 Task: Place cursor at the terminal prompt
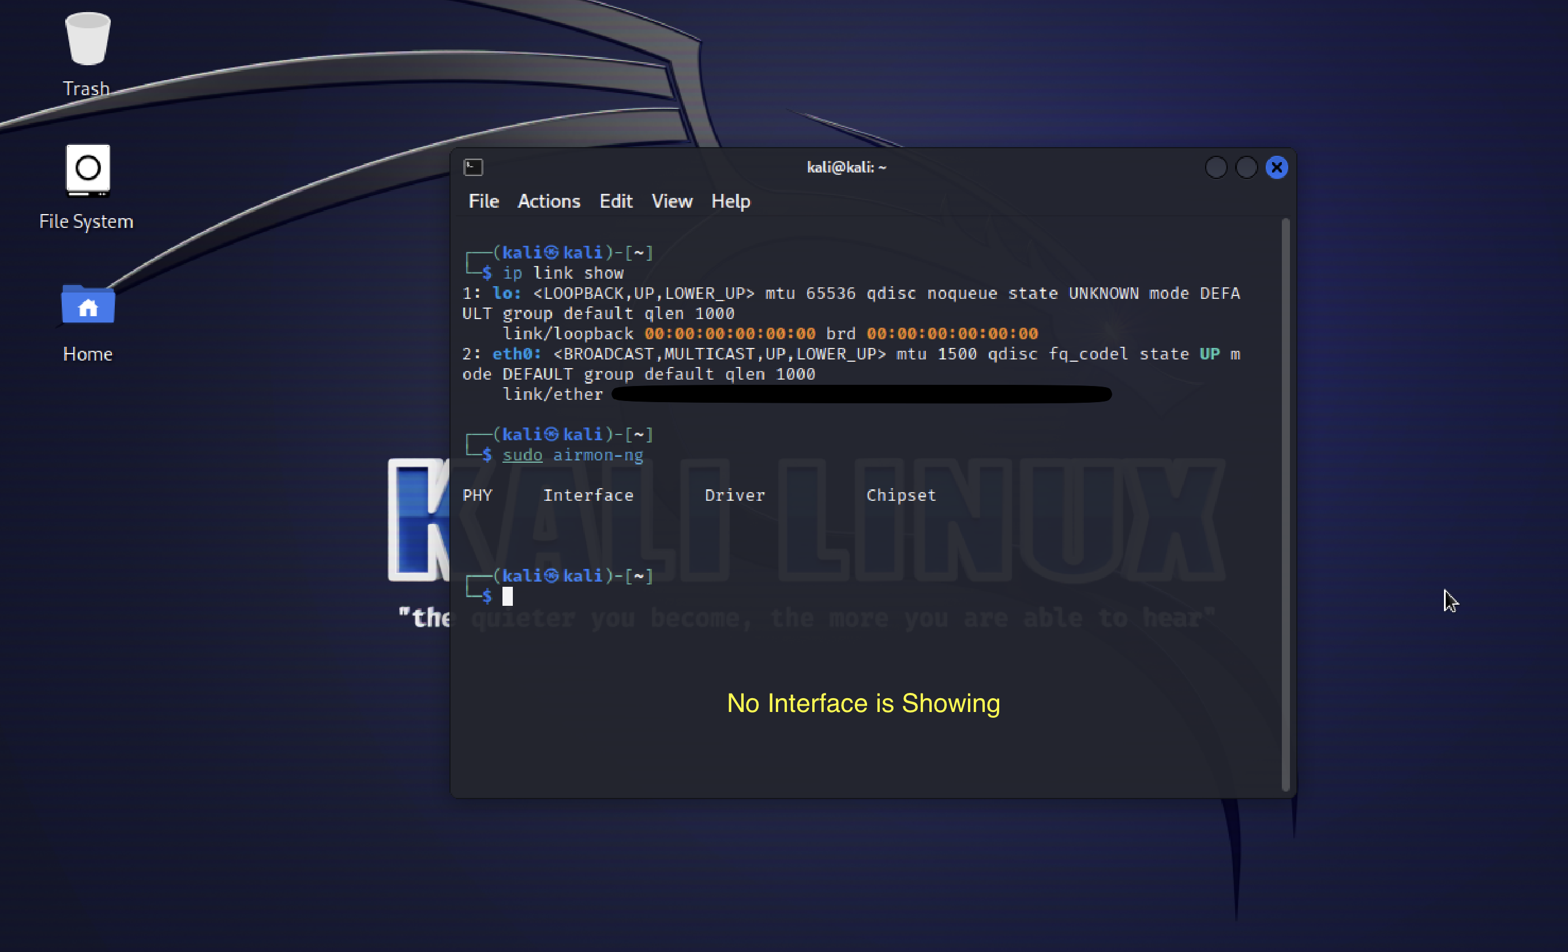(509, 595)
